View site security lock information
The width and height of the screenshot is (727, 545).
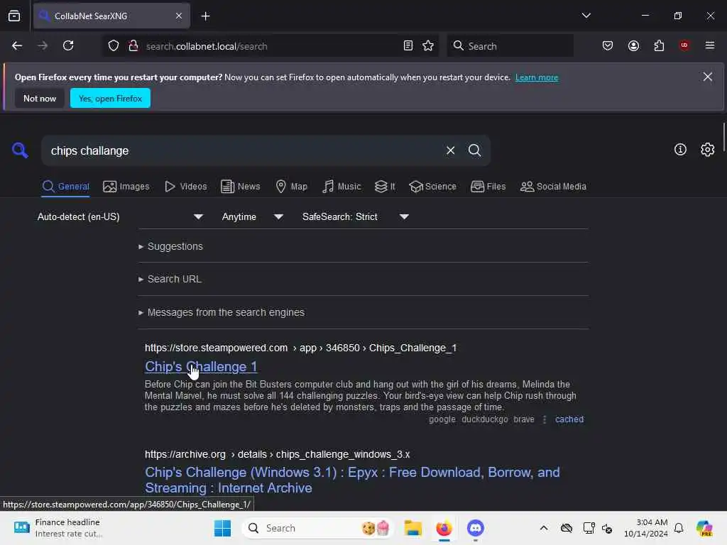pos(133,45)
